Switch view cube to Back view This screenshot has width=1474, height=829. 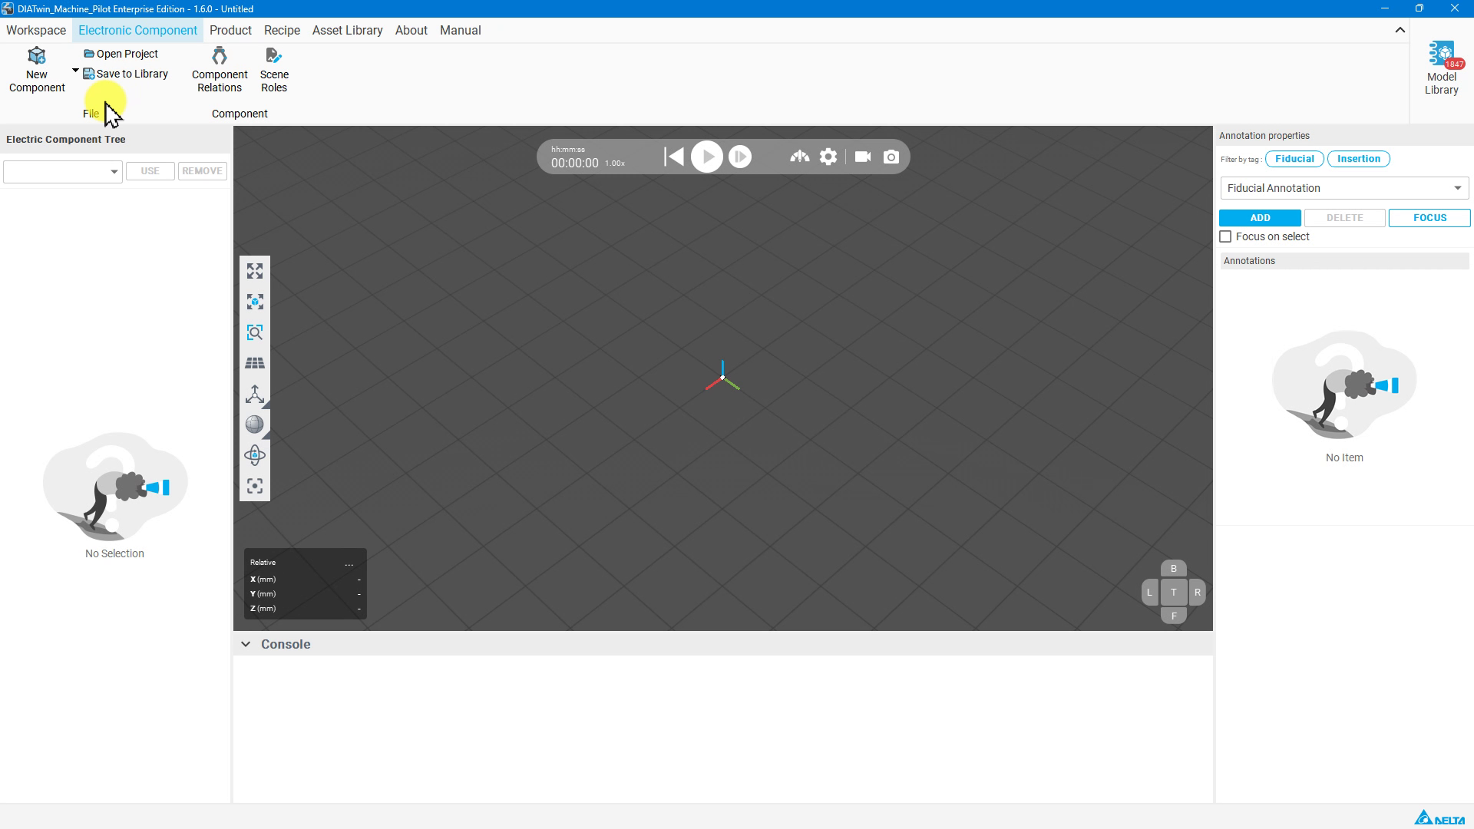click(x=1173, y=569)
